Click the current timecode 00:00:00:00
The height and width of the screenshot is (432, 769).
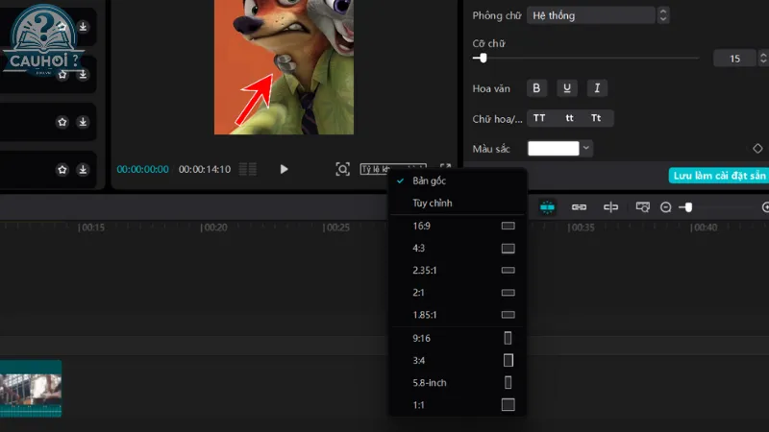pyautogui.click(x=142, y=169)
